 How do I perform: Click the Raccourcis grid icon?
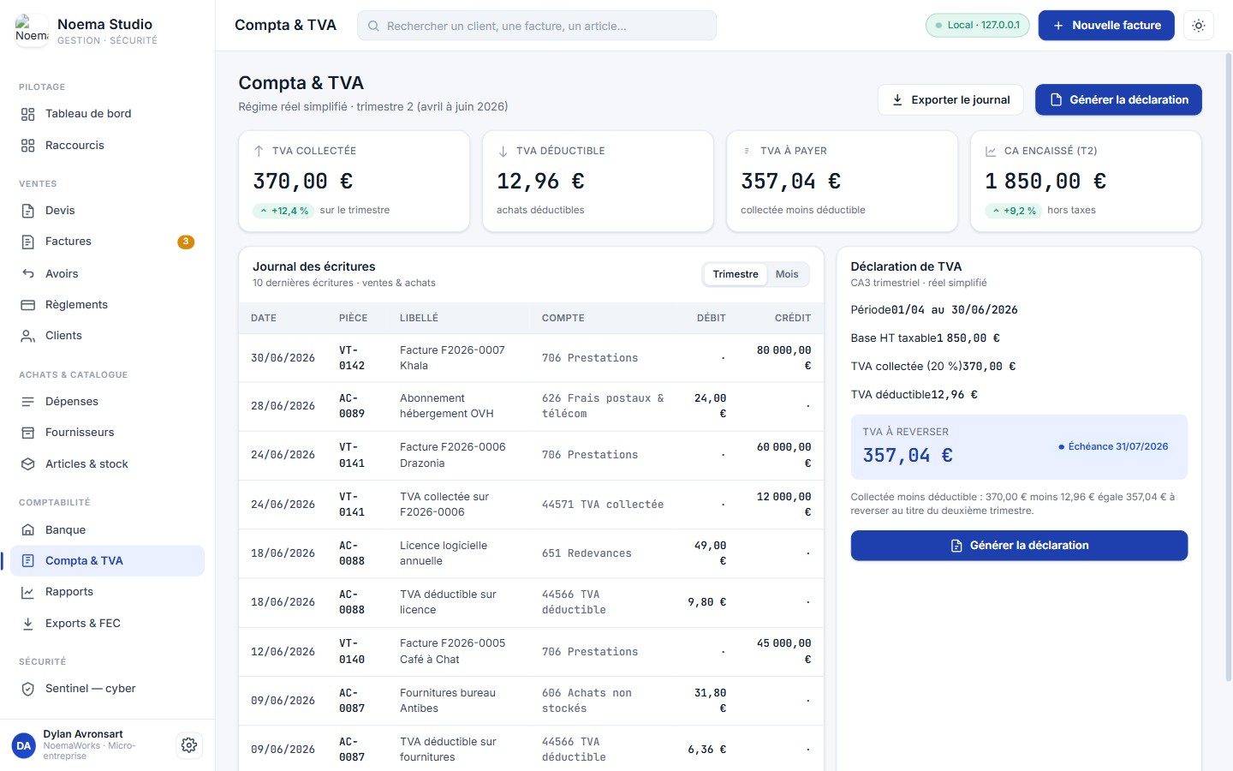pos(28,146)
